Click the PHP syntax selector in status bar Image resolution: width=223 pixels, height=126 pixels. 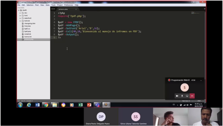coord(199,101)
